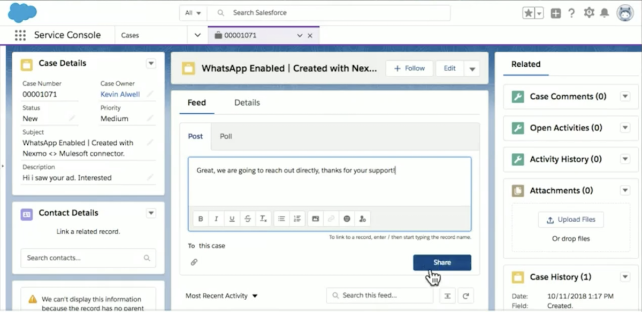Open the Case Comments (0) link
This screenshot has width=642, height=312.
tap(568, 97)
